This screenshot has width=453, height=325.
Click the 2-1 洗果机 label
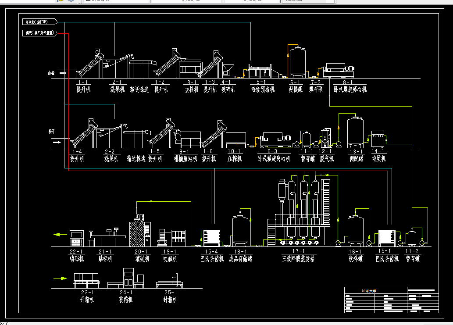coord(117,86)
